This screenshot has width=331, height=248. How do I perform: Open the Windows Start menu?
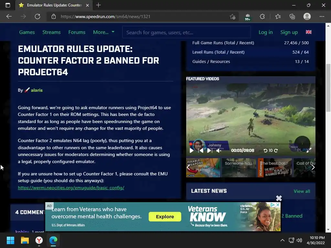click(x=10, y=240)
